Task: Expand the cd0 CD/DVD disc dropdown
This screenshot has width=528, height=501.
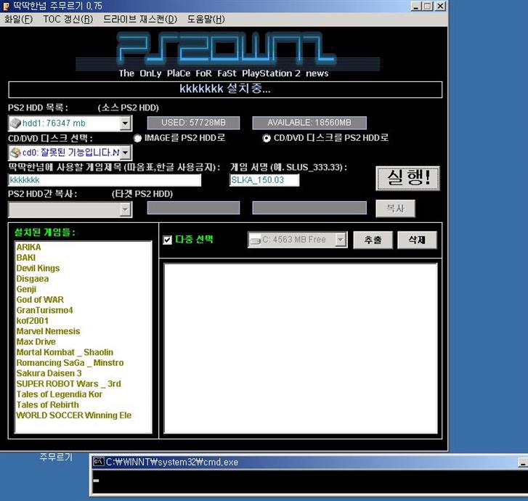Action: pyautogui.click(x=125, y=153)
